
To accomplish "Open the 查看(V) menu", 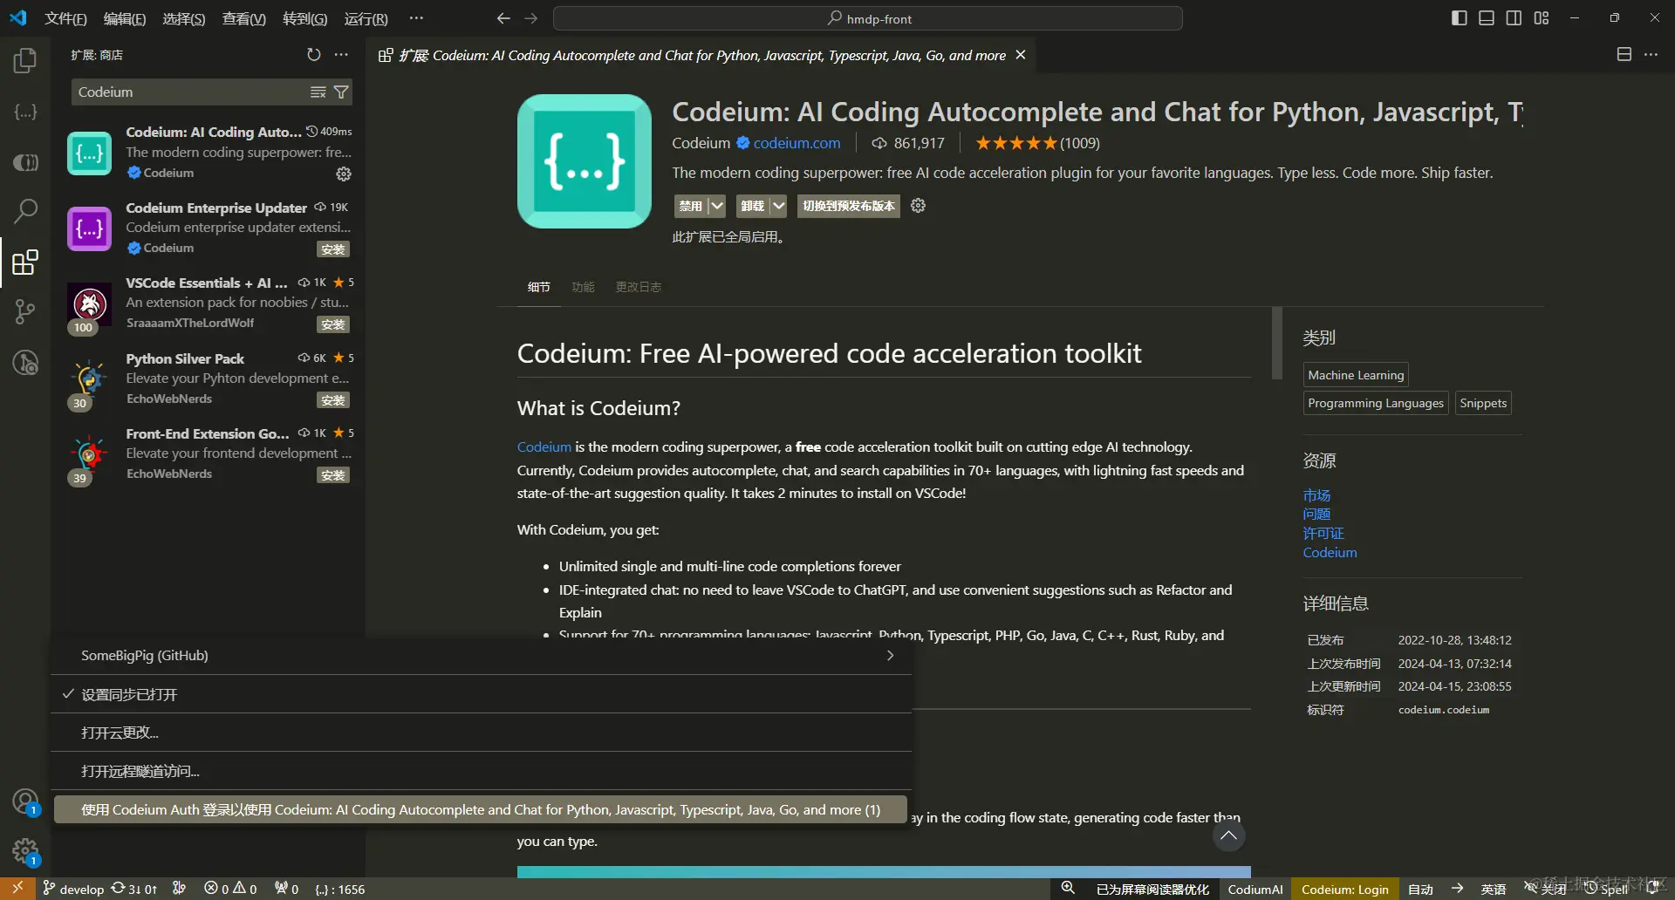I will pyautogui.click(x=244, y=18).
